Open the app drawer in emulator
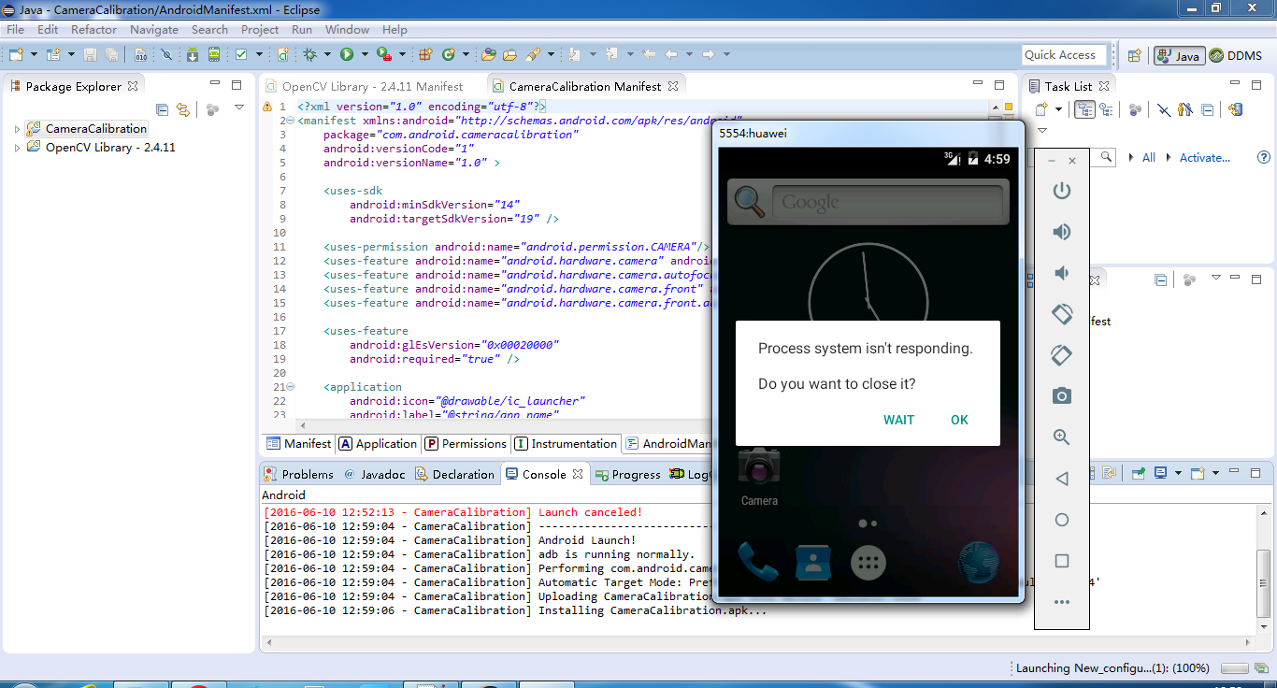The width and height of the screenshot is (1277, 688). 868,562
